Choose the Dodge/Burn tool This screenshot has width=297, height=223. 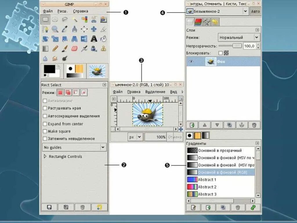(x=65, y=58)
